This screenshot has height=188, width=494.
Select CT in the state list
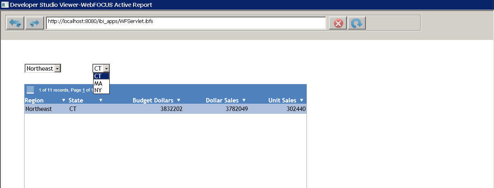(101, 76)
